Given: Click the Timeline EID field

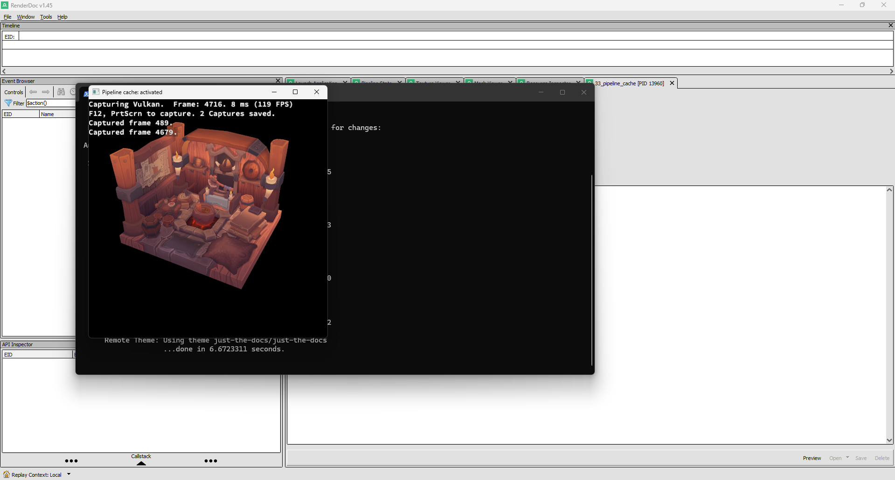Looking at the screenshot, I should click(456, 36).
